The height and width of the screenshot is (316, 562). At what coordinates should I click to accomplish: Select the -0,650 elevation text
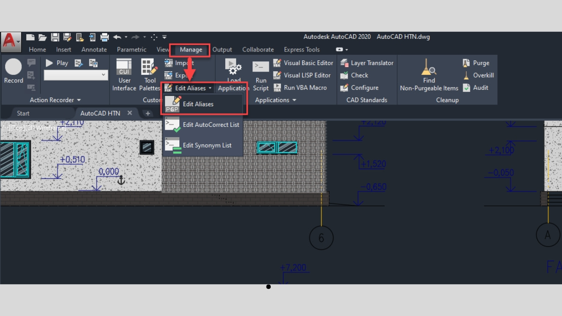click(x=373, y=187)
